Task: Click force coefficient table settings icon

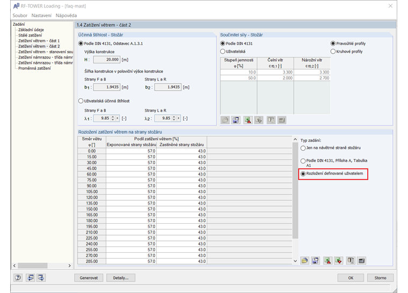Action: [271, 120]
